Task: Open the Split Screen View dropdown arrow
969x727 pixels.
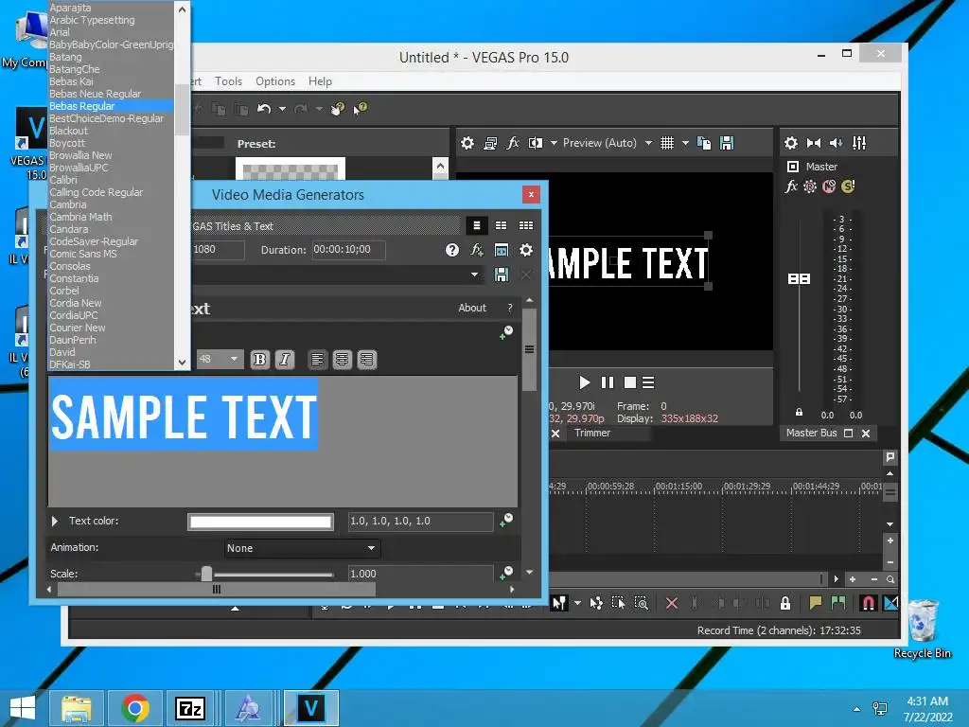Action: click(554, 144)
